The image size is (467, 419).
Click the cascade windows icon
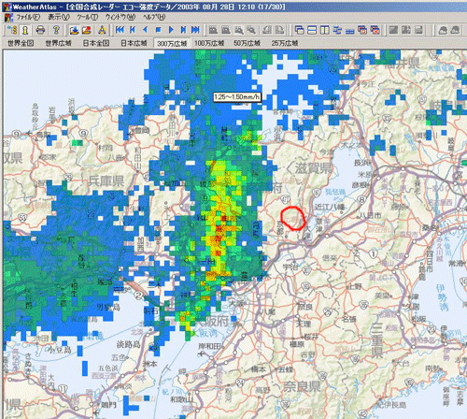[x=299, y=30]
